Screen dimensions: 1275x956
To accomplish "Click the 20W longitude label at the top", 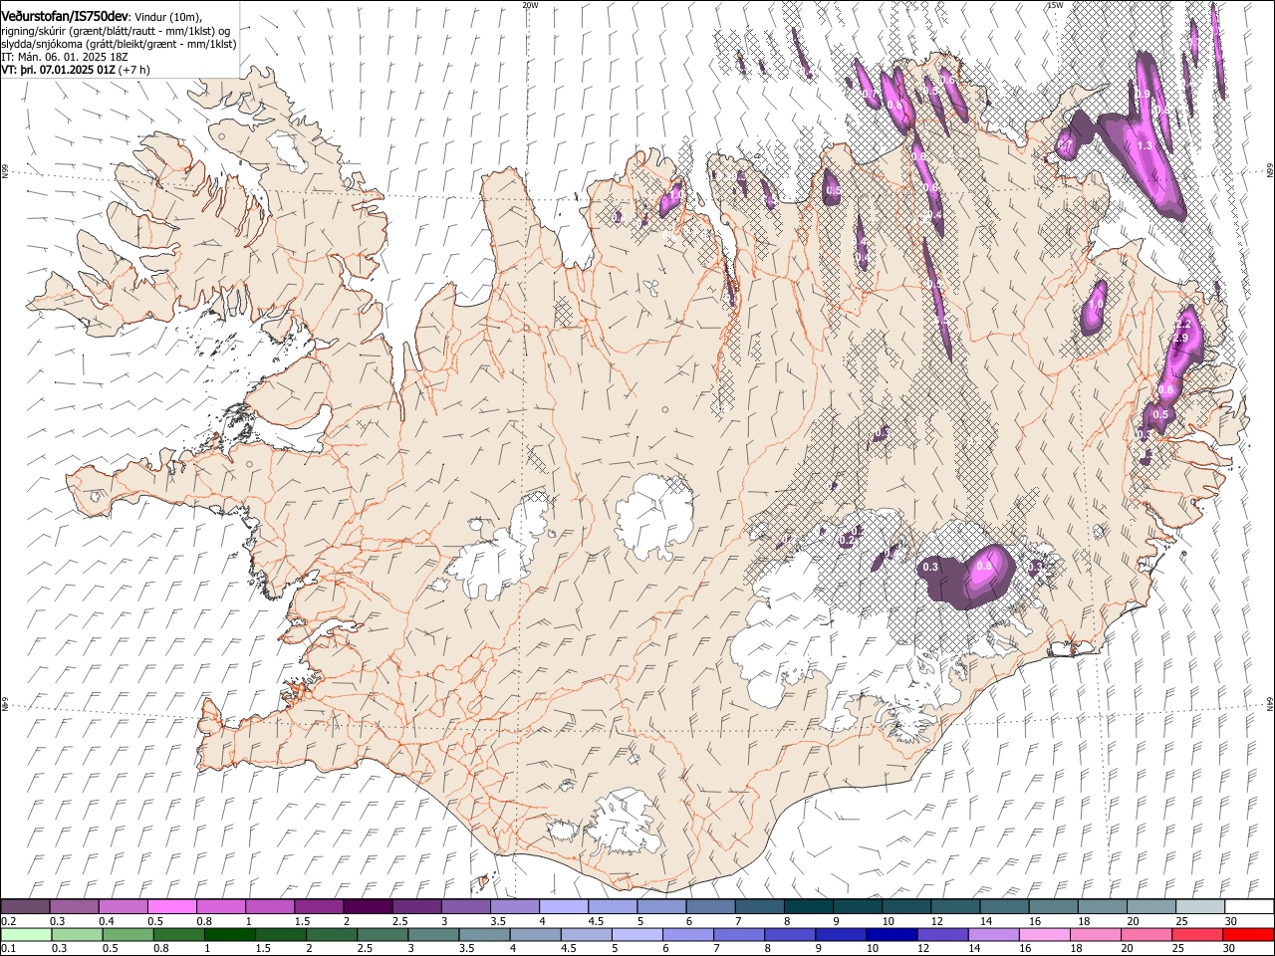I will click(x=530, y=5).
